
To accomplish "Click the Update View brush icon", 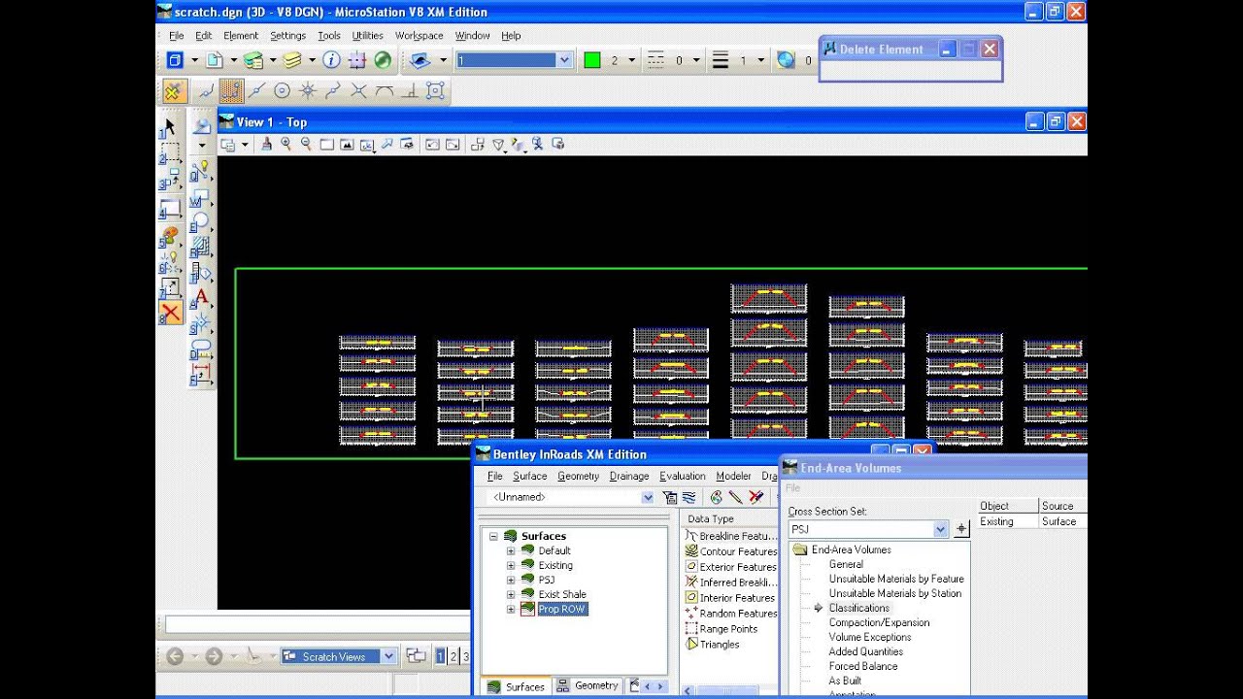I will pyautogui.click(x=266, y=144).
